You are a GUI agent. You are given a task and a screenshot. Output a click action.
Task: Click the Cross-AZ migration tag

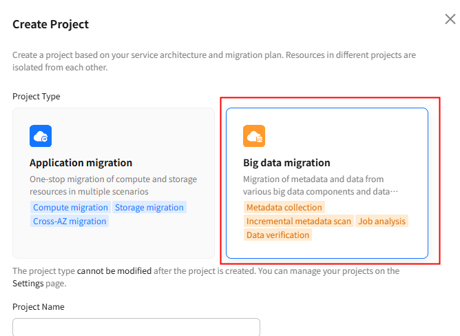click(70, 221)
